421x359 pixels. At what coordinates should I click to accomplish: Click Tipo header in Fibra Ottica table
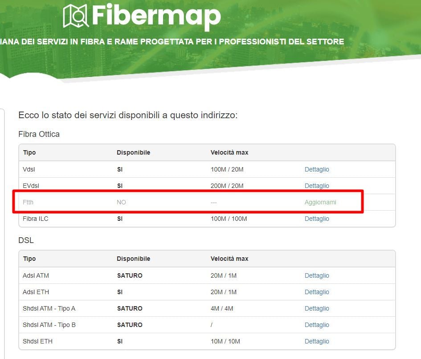29,152
